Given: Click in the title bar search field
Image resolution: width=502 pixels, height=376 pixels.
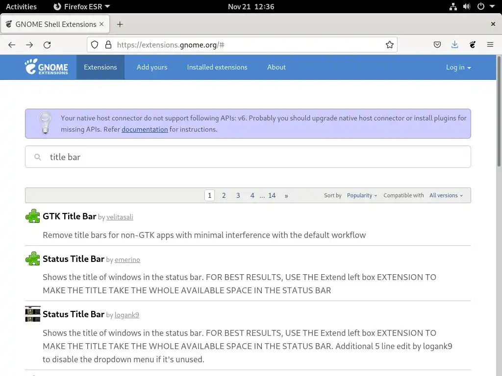Looking at the screenshot, I should click(x=248, y=157).
